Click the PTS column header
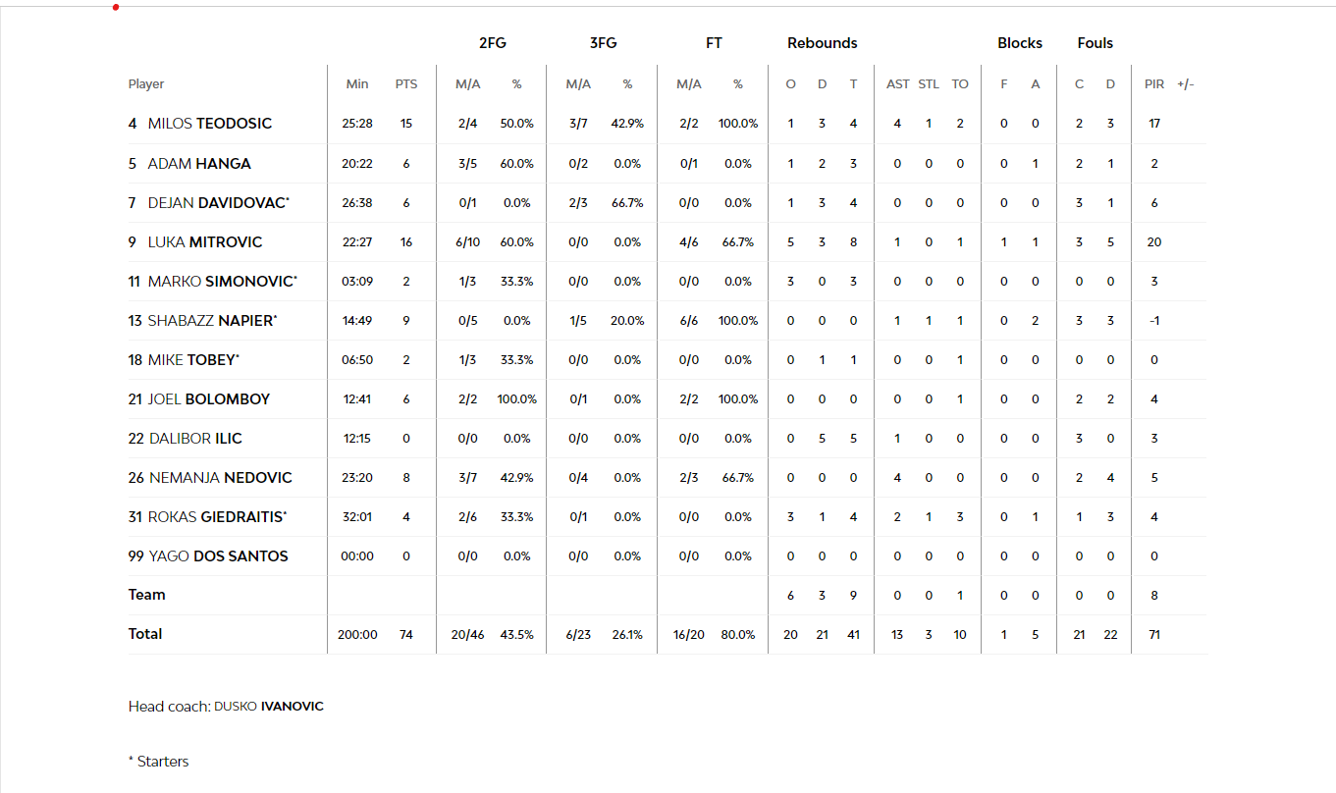The height and width of the screenshot is (793, 1336). pos(406,84)
